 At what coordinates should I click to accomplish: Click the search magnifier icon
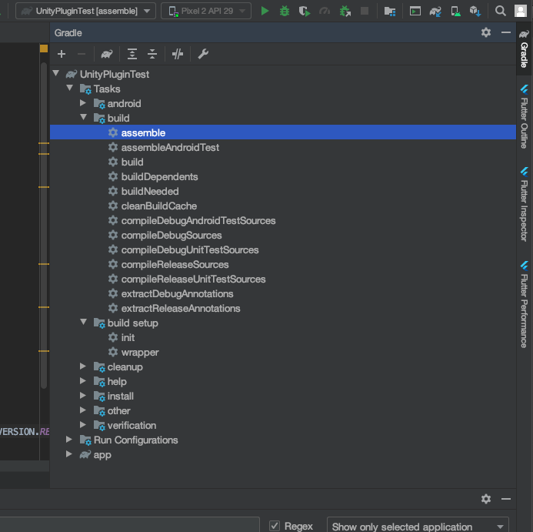pos(500,11)
